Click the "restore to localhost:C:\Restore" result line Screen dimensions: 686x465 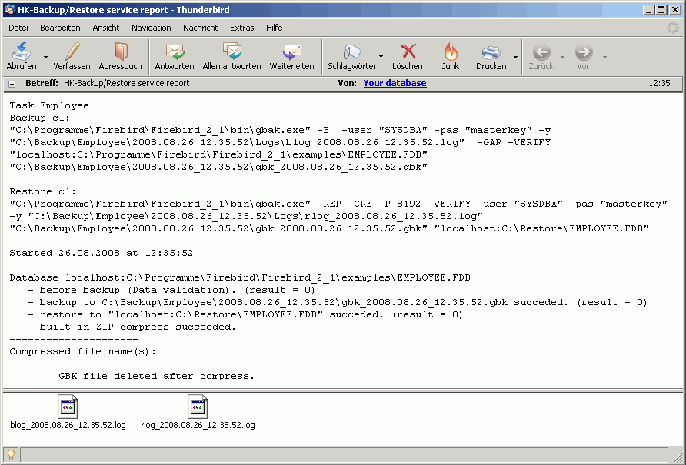[x=245, y=314]
